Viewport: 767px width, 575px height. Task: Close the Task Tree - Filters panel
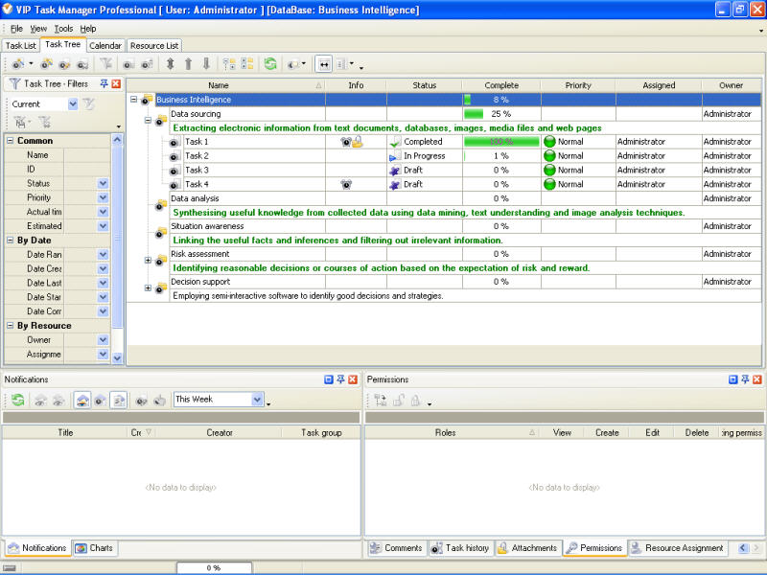pyautogui.click(x=116, y=83)
